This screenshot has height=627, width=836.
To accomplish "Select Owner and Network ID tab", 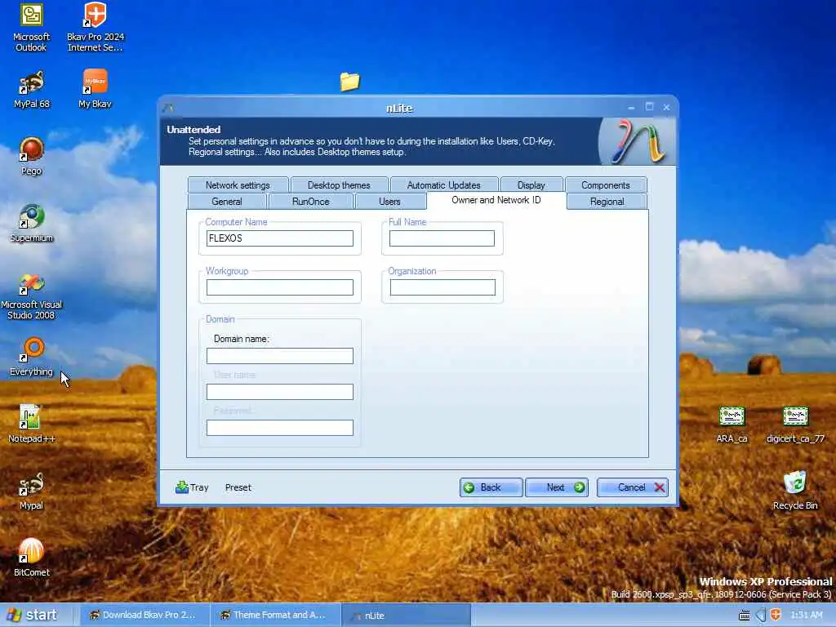I will tap(496, 200).
